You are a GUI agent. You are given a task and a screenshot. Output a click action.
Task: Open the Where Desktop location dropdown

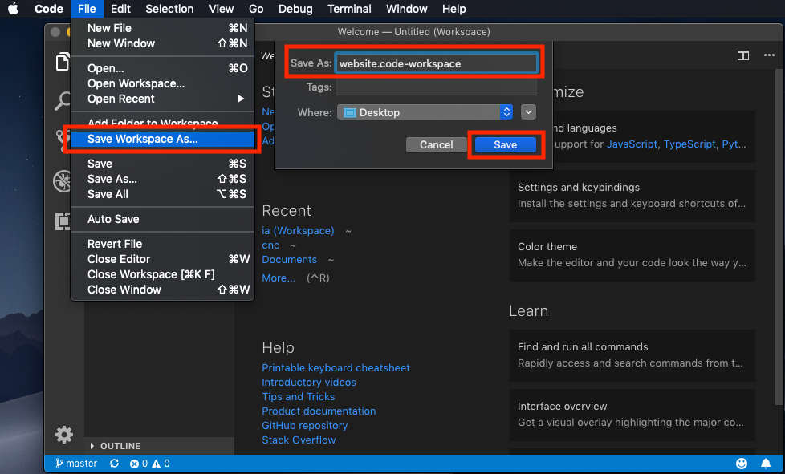click(x=425, y=112)
